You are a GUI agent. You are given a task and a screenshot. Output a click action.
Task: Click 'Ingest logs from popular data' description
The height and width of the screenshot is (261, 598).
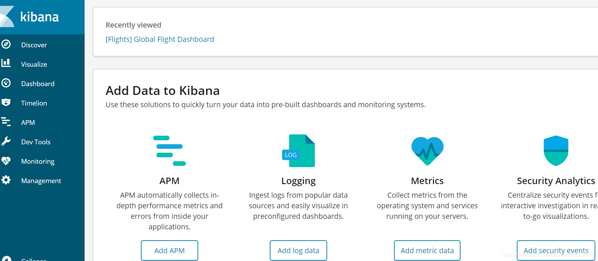298,206
